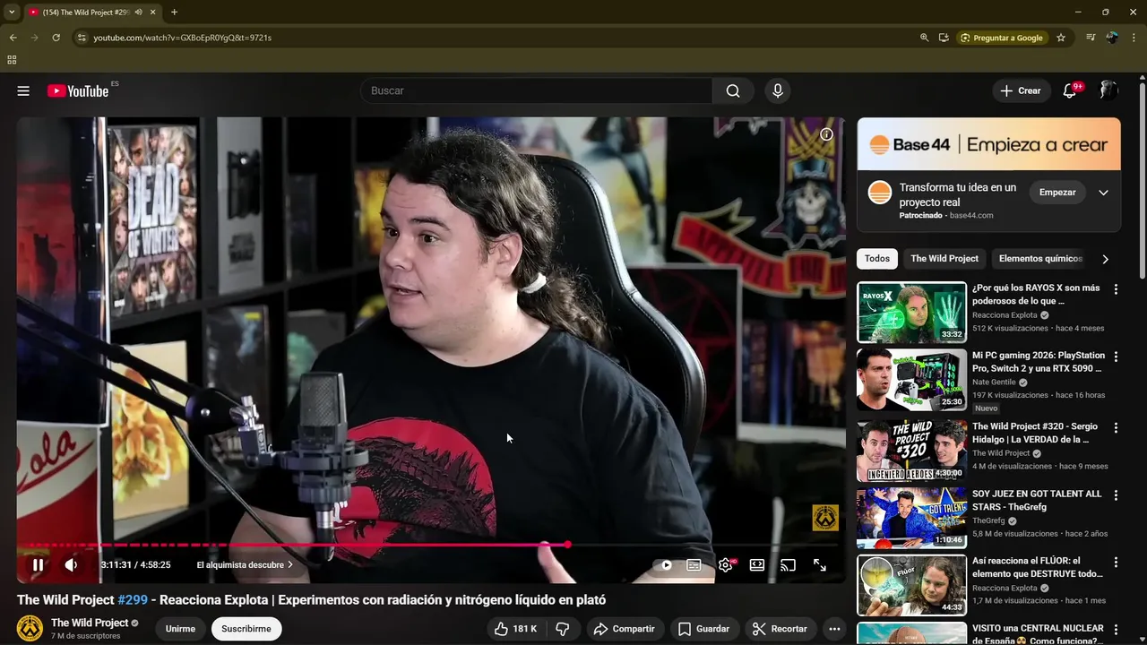The image size is (1147, 645).
Task: Join the channel with Unirme
Action: [180, 629]
